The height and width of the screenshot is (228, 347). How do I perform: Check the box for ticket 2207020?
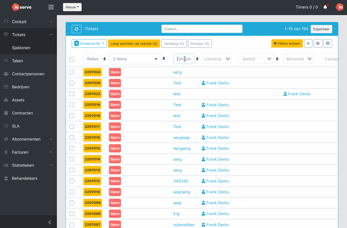pyautogui.click(x=72, y=83)
